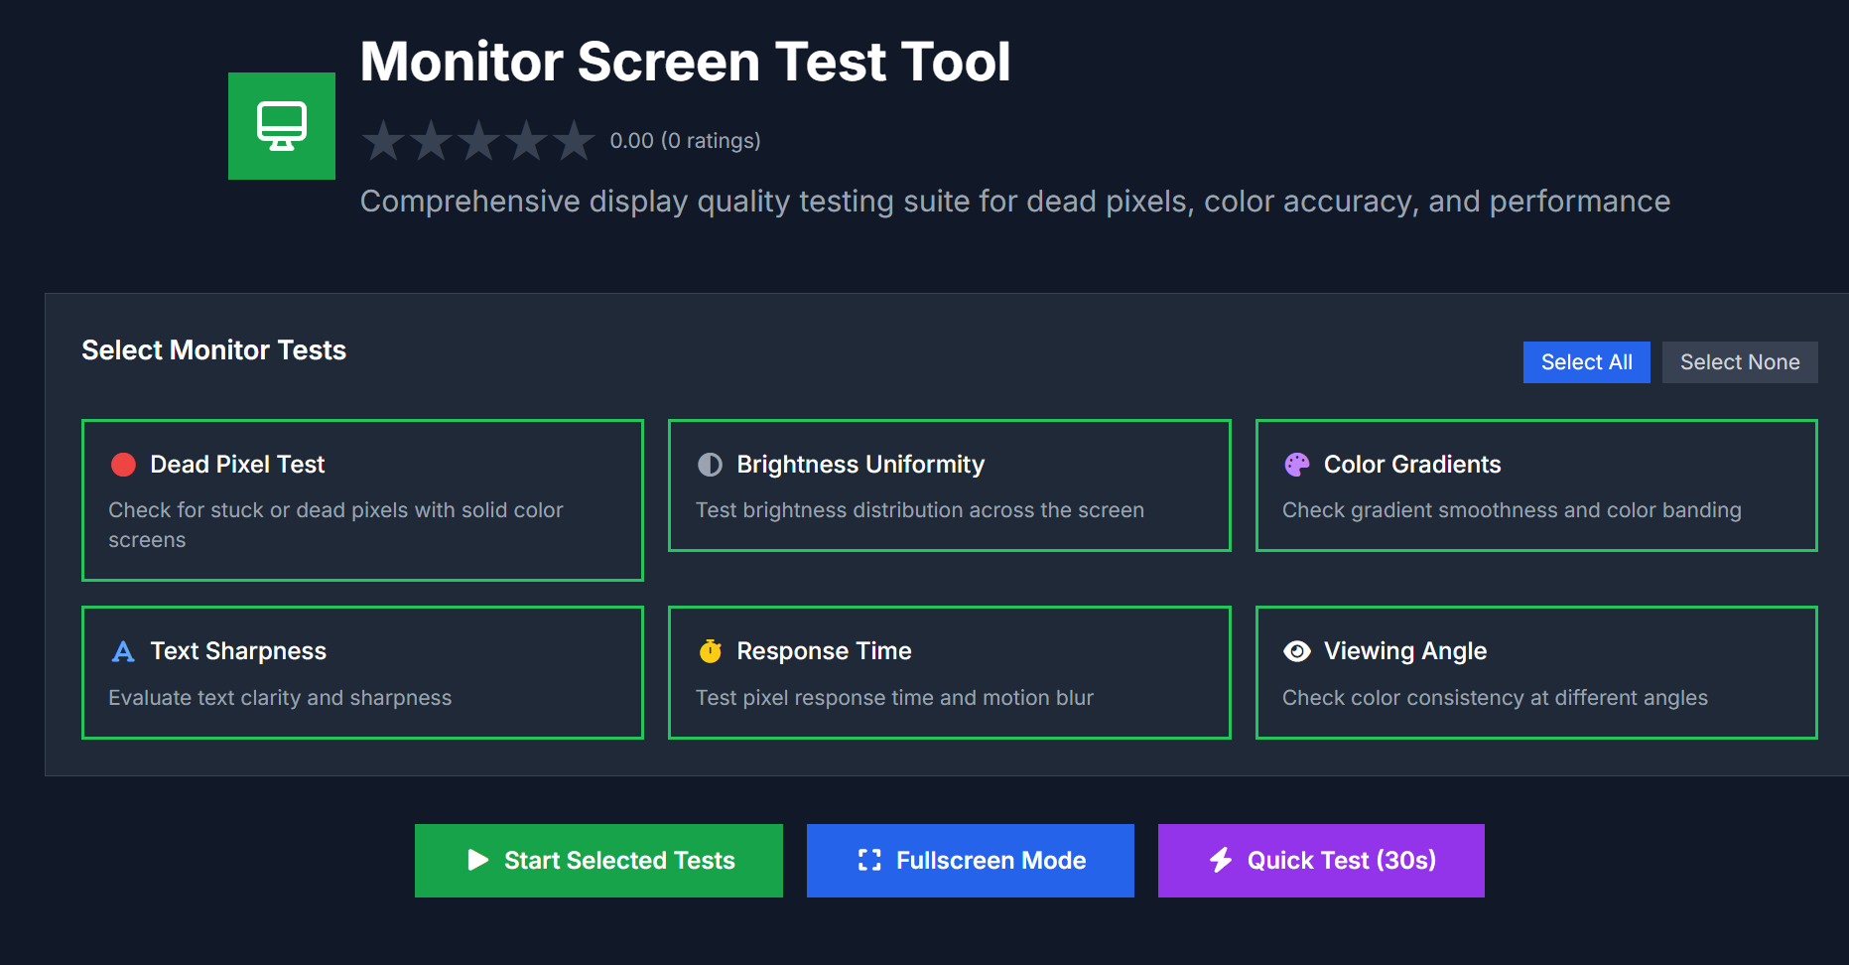This screenshot has width=1849, height=965.
Task: Rate the tool five stars
Action: pos(574,141)
